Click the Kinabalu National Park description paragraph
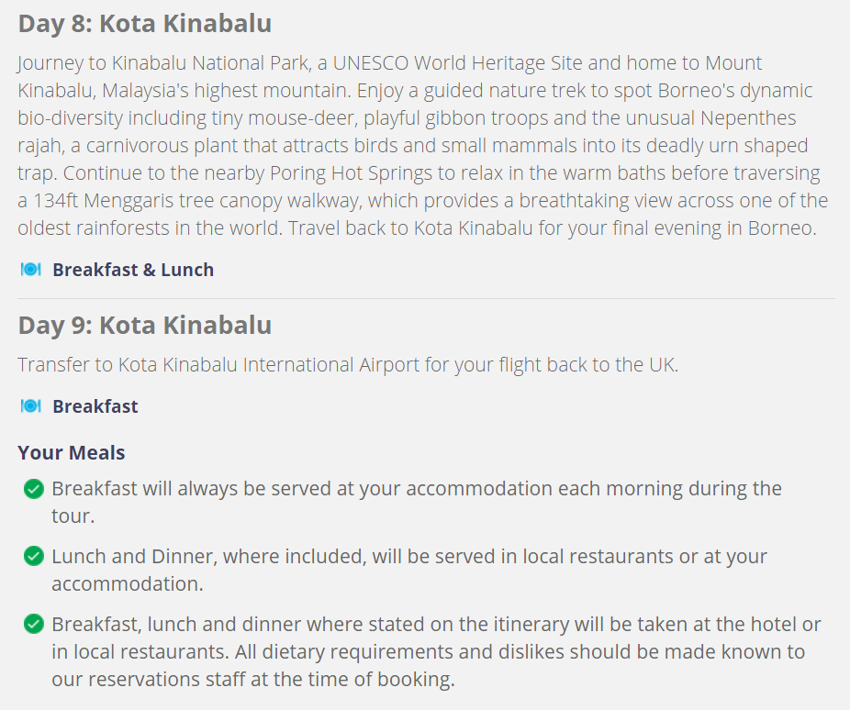Viewport: 850px width, 710px height. click(423, 145)
